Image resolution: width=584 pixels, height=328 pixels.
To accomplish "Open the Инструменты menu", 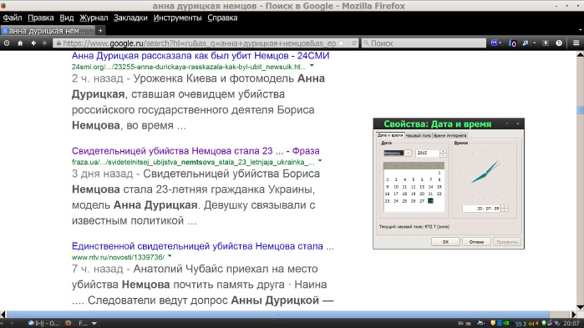I will pyautogui.click(x=177, y=18).
